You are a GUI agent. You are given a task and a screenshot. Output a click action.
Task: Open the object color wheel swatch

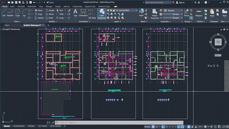pos(161,10)
